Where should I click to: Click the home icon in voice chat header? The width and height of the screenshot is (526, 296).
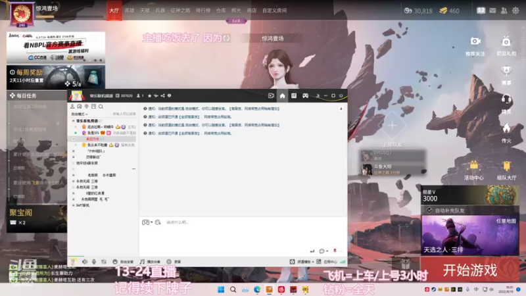[x=283, y=95]
